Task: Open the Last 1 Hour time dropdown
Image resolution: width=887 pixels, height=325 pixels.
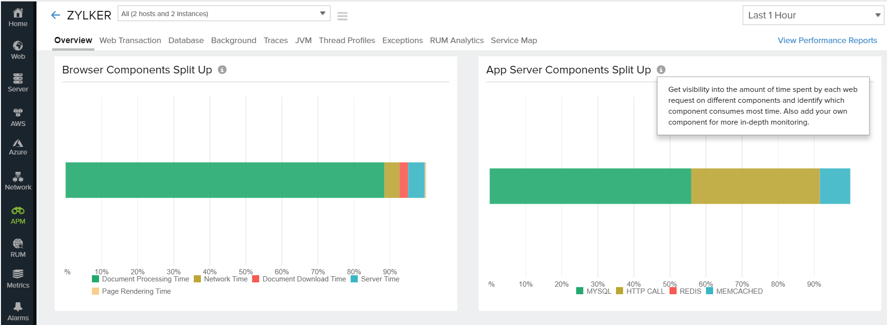Action: [813, 15]
